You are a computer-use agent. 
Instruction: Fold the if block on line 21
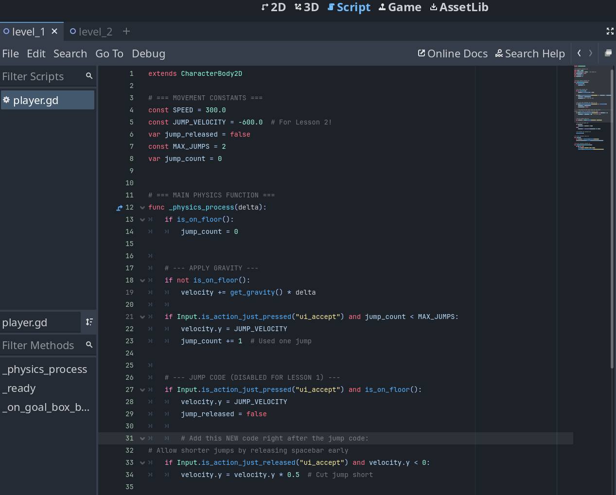pyautogui.click(x=142, y=317)
